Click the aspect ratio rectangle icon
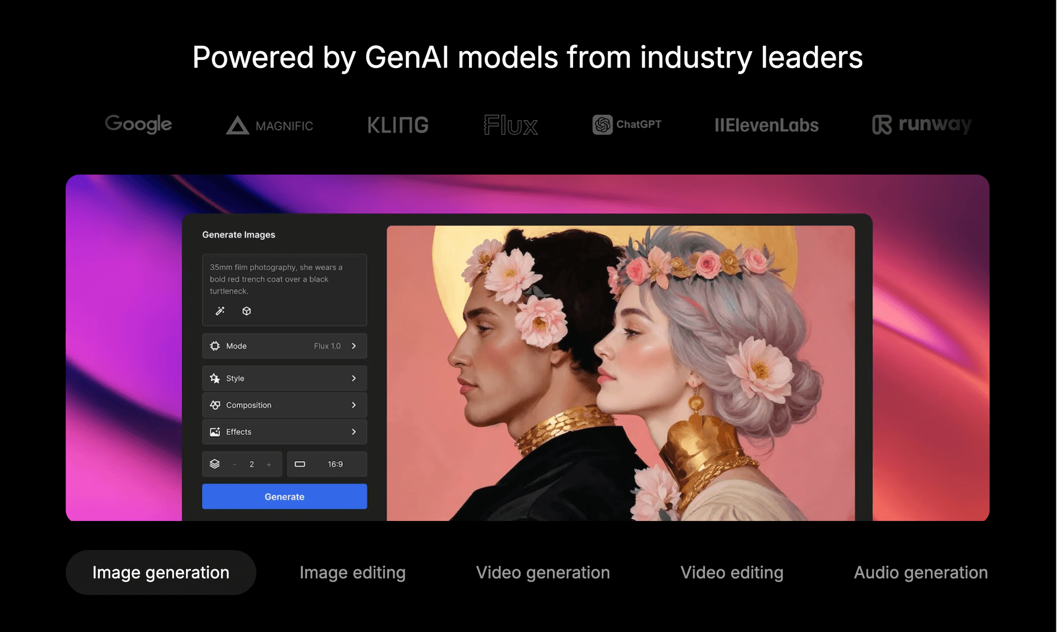Image resolution: width=1057 pixels, height=632 pixels. [x=299, y=464]
